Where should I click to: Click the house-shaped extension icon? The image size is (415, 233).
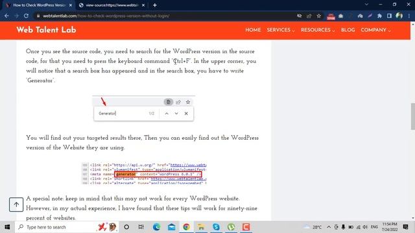coord(360,16)
